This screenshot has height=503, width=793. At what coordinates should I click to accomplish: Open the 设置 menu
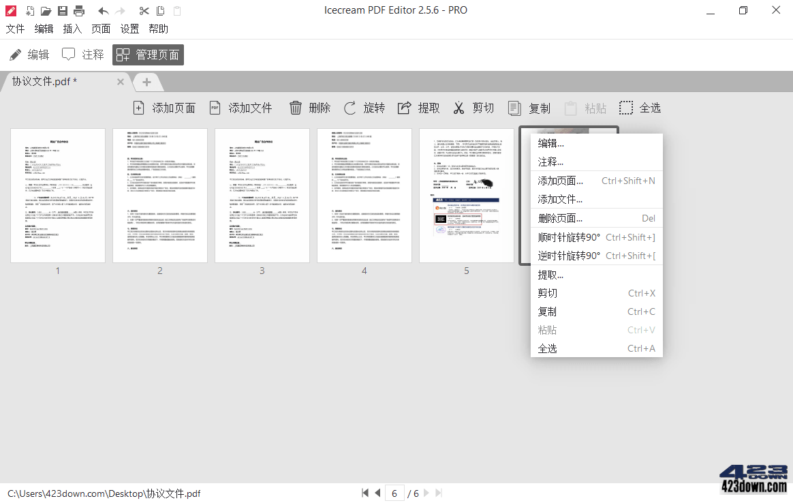pyautogui.click(x=129, y=29)
